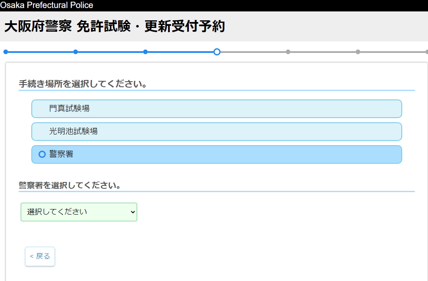The image size is (428, 281).
Task: Click the first completed step dot
Action: pyautogui.click(x=6, y=52)
